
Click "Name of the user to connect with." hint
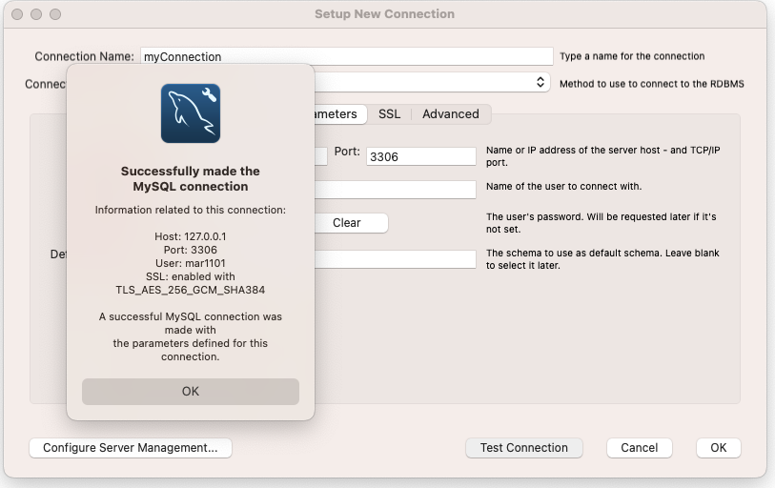(564, 187)
